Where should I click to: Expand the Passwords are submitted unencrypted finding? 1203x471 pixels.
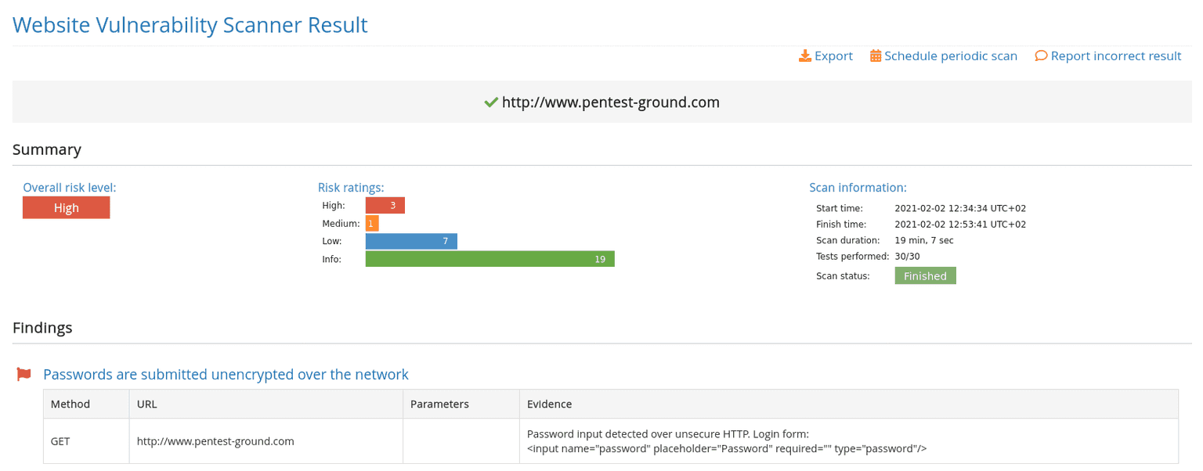(226, 374)
